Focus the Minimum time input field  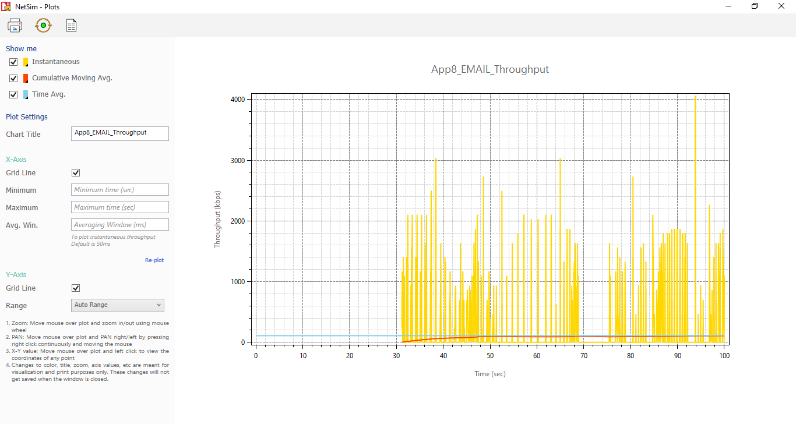(119, 190)
